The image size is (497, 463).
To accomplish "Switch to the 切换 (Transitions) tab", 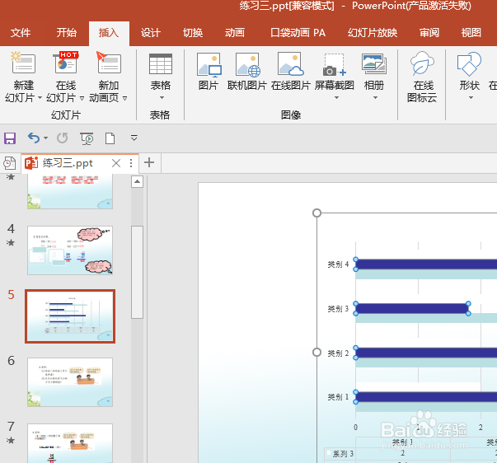I will tap(193, 33).
